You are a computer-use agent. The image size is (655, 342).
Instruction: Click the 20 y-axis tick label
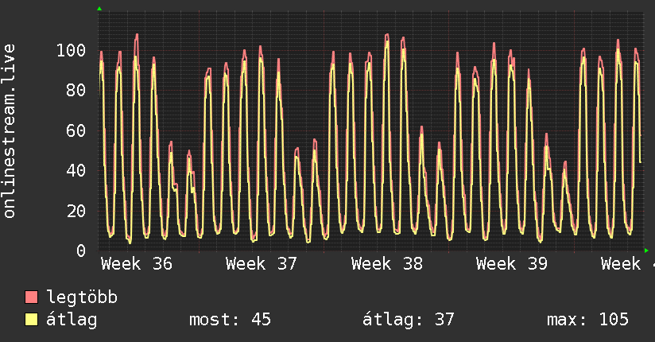pyautogui.click(x=76, y=211)
